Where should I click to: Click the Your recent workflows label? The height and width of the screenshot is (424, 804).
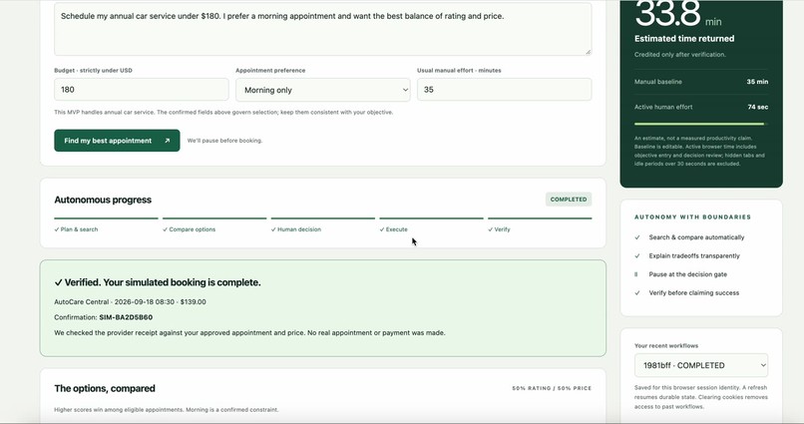(x=666, y=345)
